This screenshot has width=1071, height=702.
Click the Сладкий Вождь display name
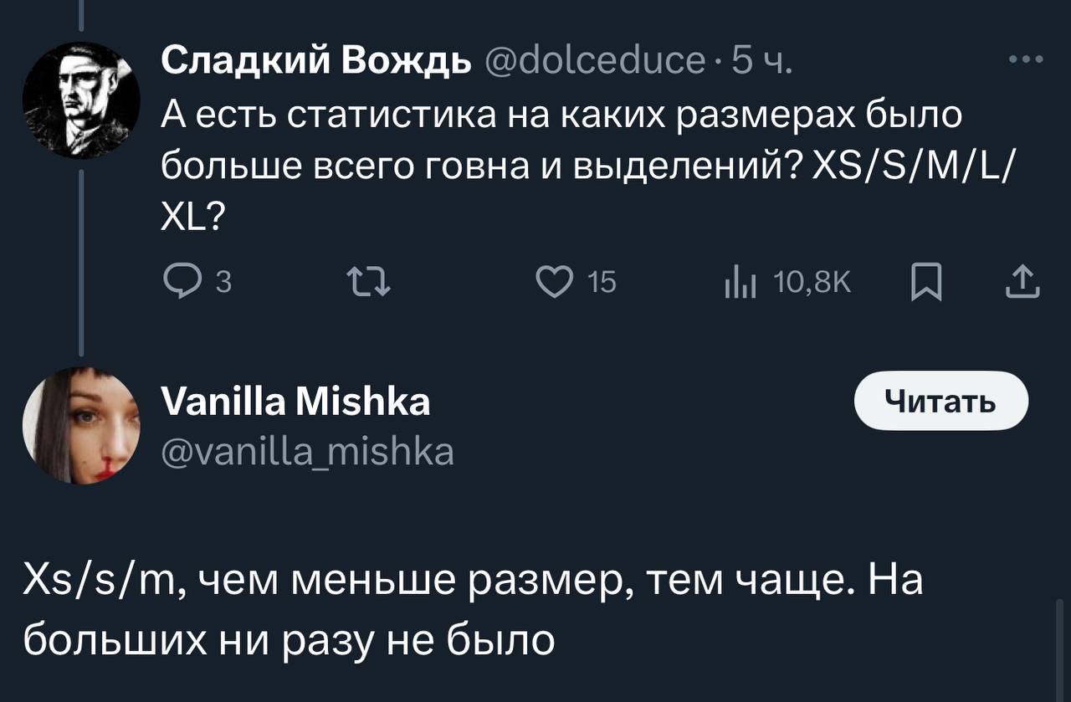point(315,60)
